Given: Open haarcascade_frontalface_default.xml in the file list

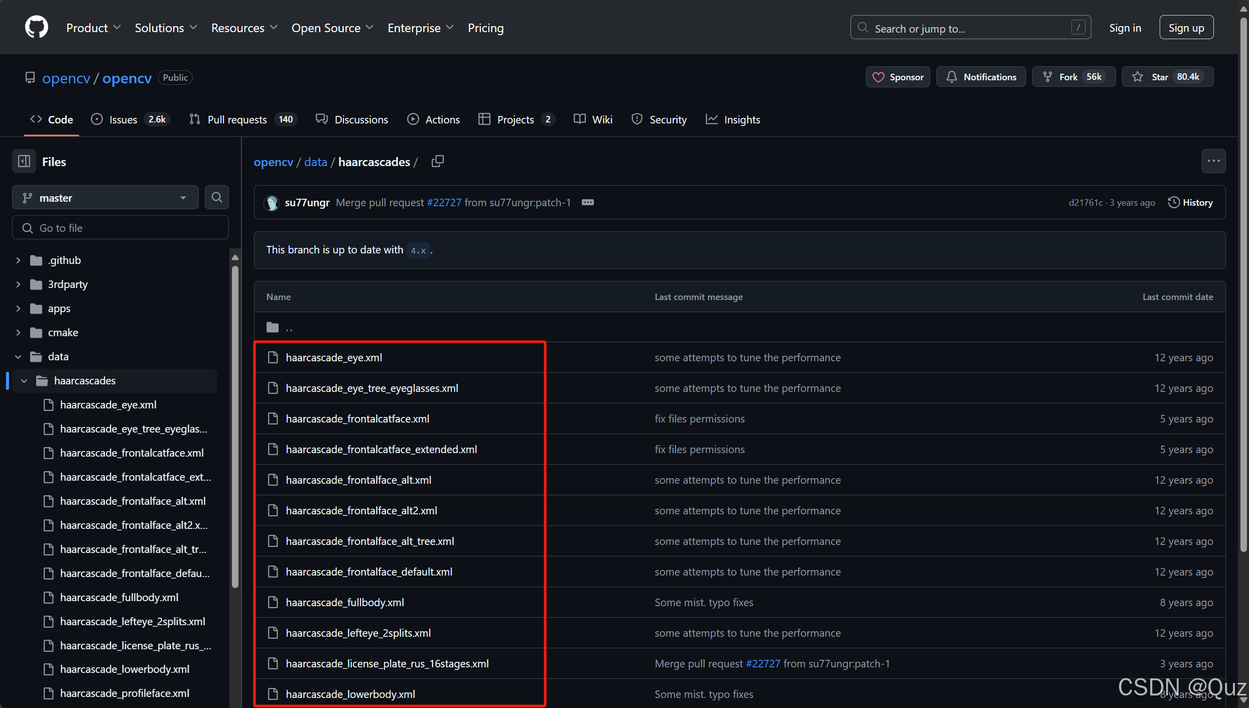Looking at the screenshot, I should click(x=369, y=572).
